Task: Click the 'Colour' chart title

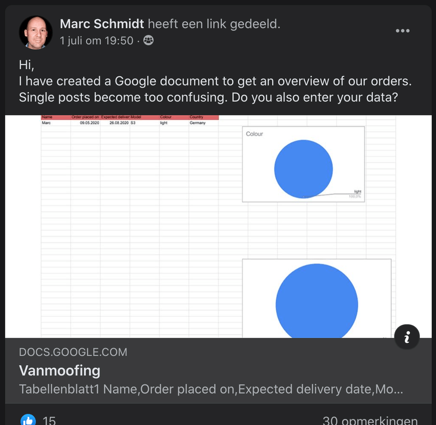Action: point(255,133)
